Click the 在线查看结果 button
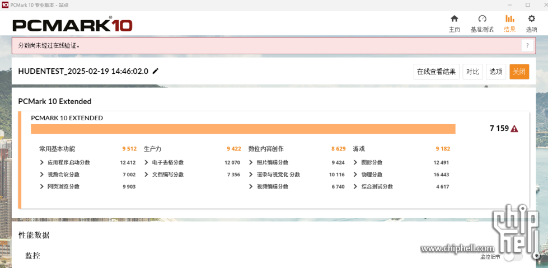Screen dimensions: 548x268 tap(437, 72)
